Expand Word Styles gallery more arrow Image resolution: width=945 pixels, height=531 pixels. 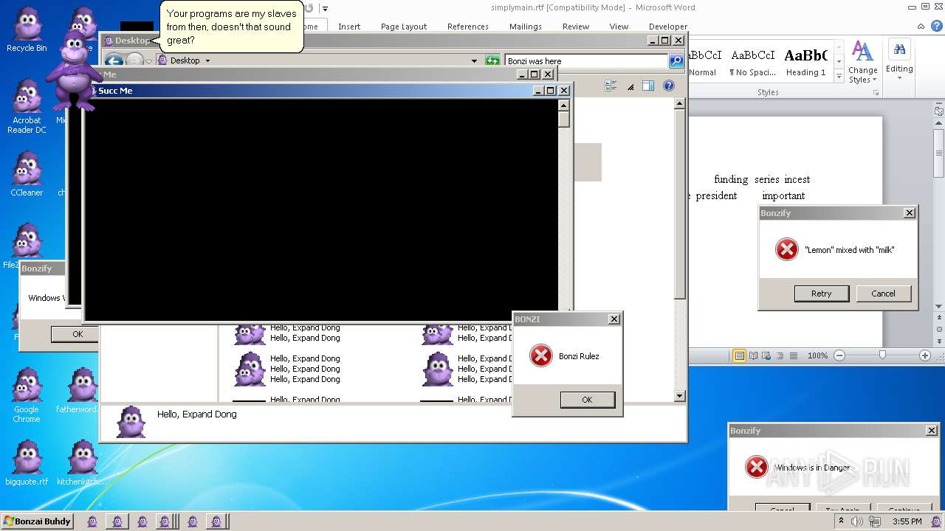click(x=839, y=77)
